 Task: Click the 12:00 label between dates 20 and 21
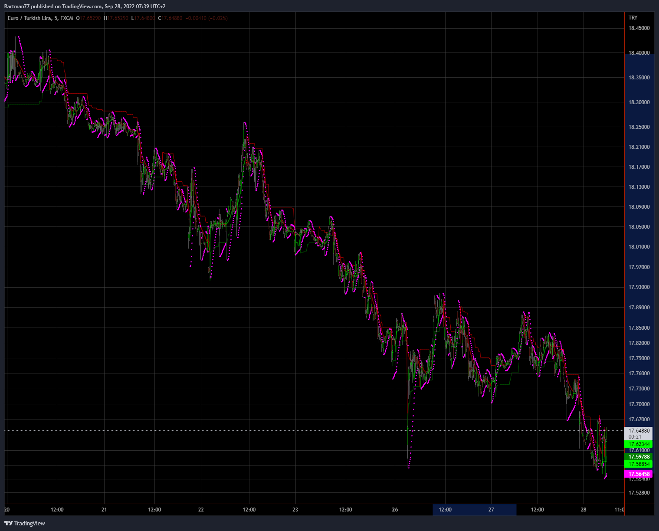57,510
